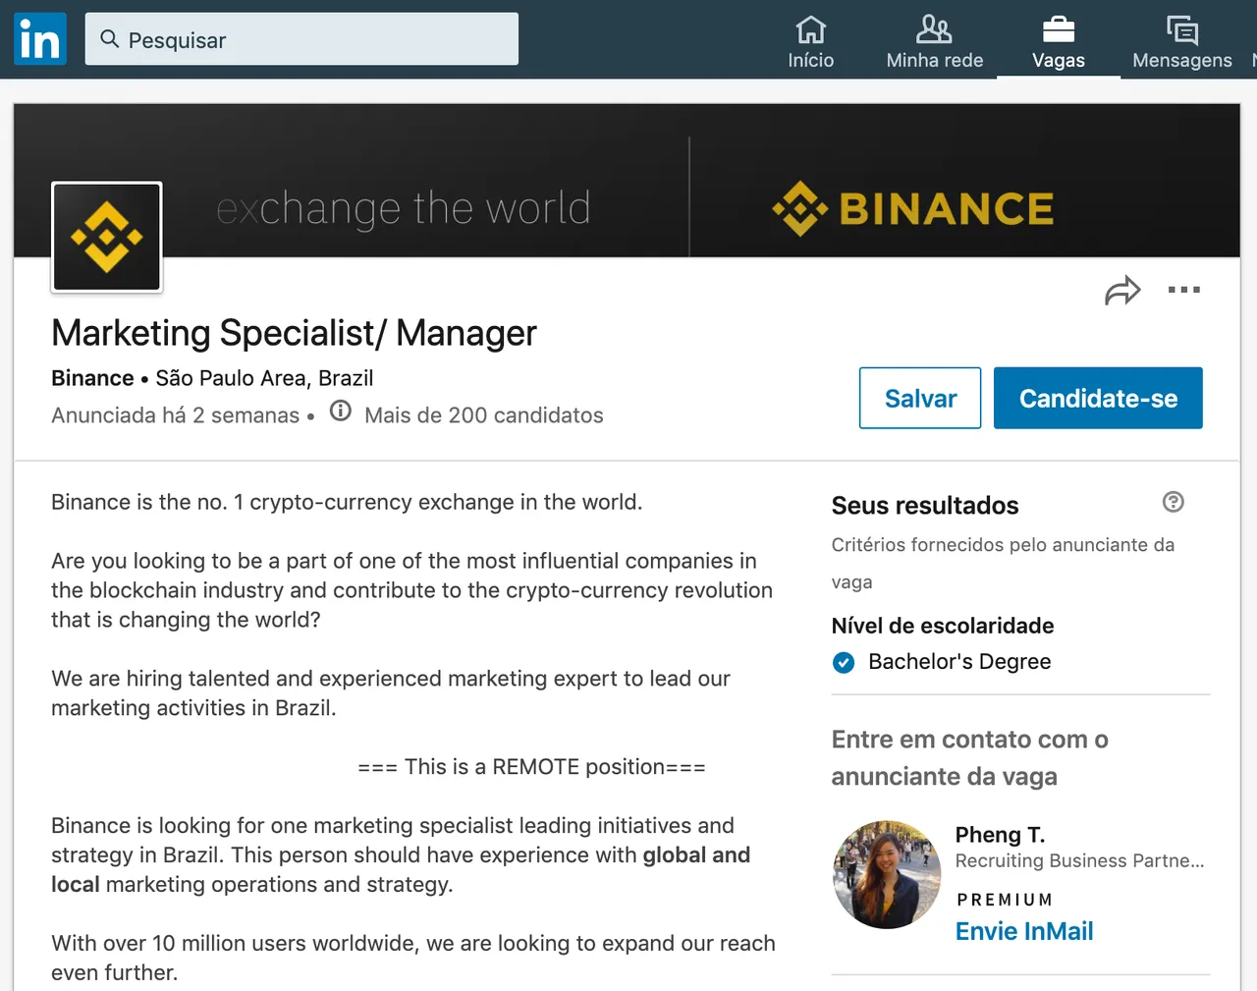Toggle the Bachelor's Degree match checkmark
1257x991 pixels.
844,663
